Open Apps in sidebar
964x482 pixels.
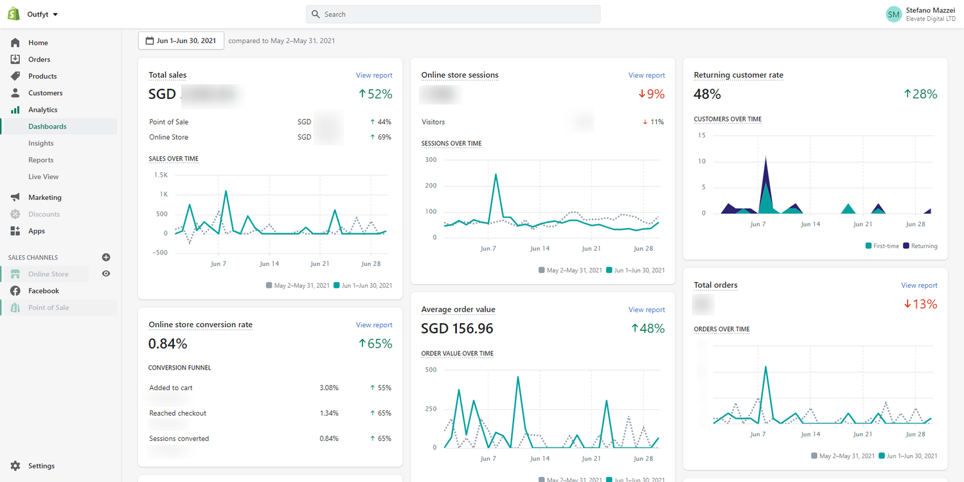pyautogui.click(x=37, y=231)
